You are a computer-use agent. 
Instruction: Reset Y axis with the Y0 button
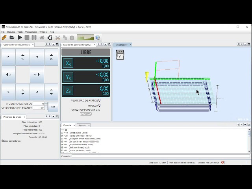[x=68, y=77]
